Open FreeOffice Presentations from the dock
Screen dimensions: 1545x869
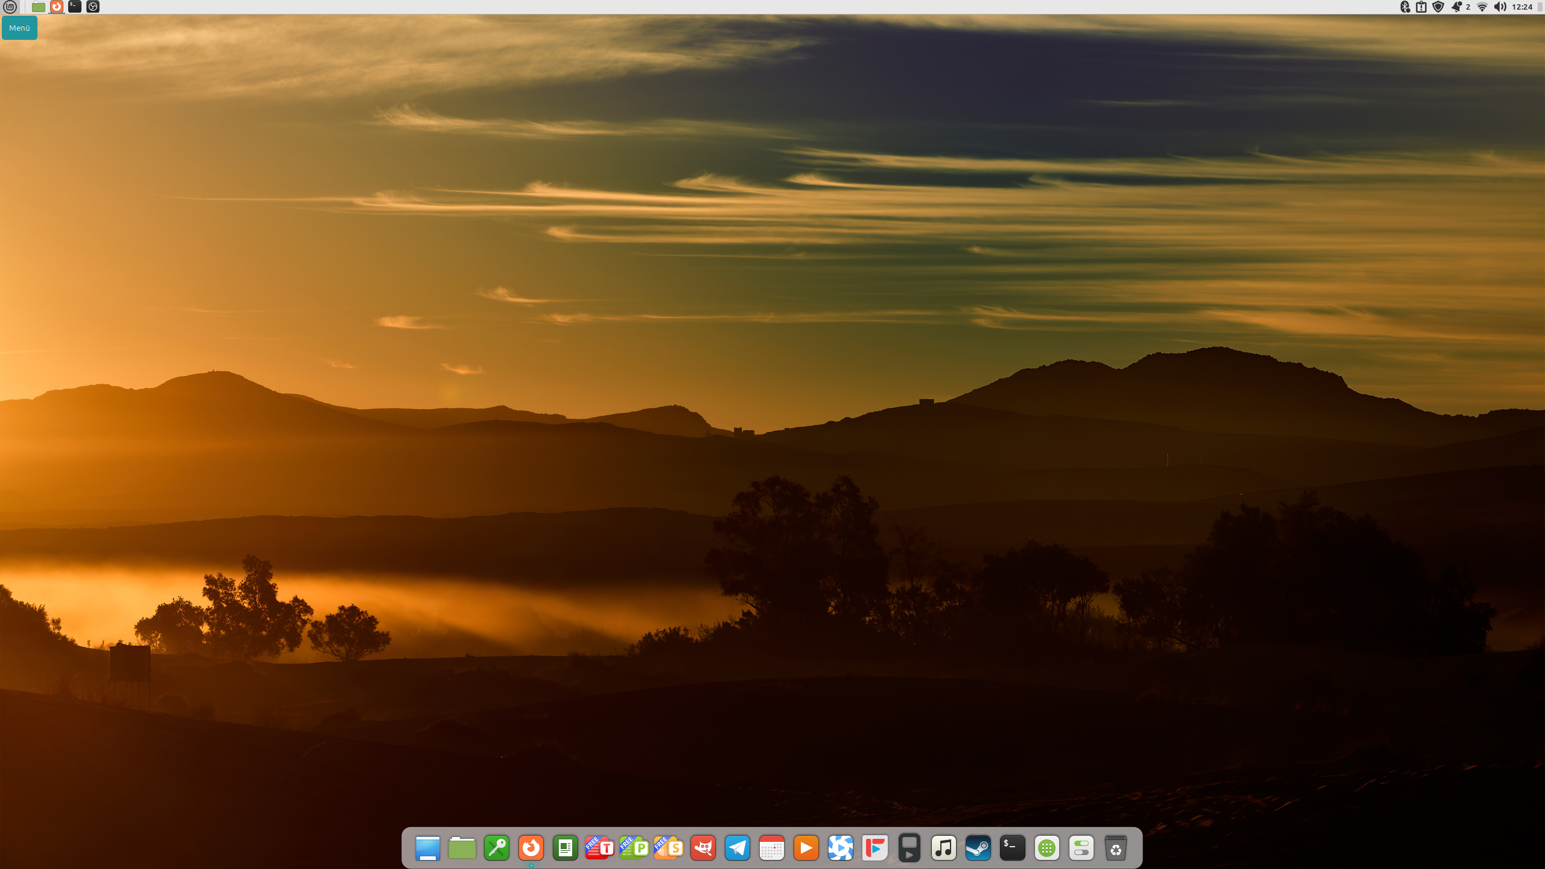point(668,848)
